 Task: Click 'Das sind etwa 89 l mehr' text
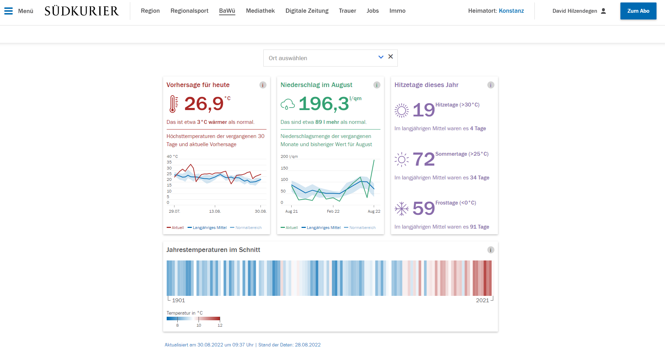pyautogui.click(x=323, y=122)
